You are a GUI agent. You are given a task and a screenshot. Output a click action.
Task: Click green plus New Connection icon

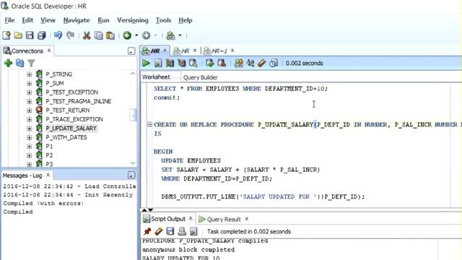[8, 63]
